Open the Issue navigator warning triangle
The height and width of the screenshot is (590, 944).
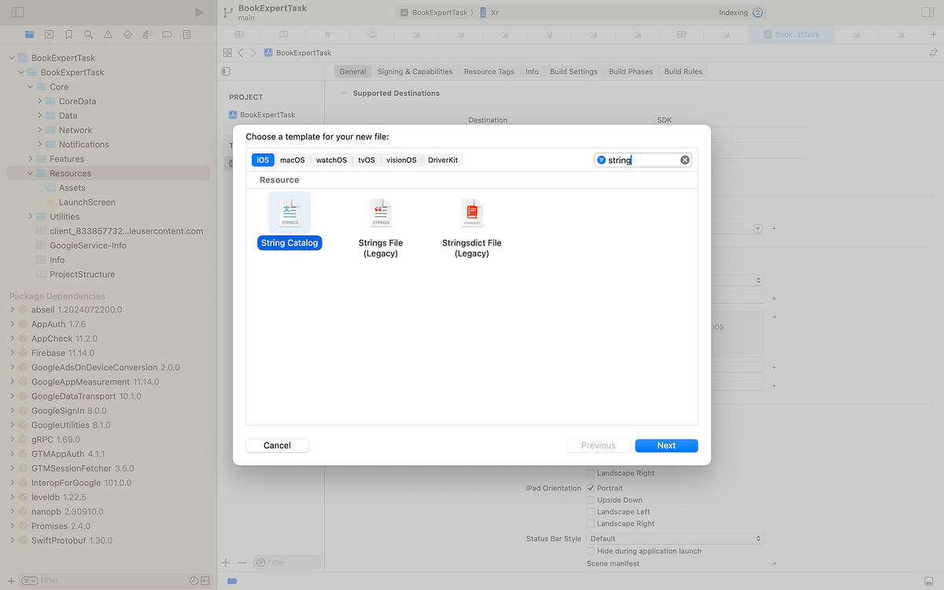108,35
